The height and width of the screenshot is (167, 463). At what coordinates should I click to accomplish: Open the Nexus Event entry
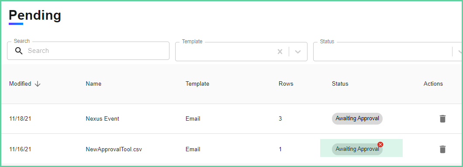coord(103,119)
